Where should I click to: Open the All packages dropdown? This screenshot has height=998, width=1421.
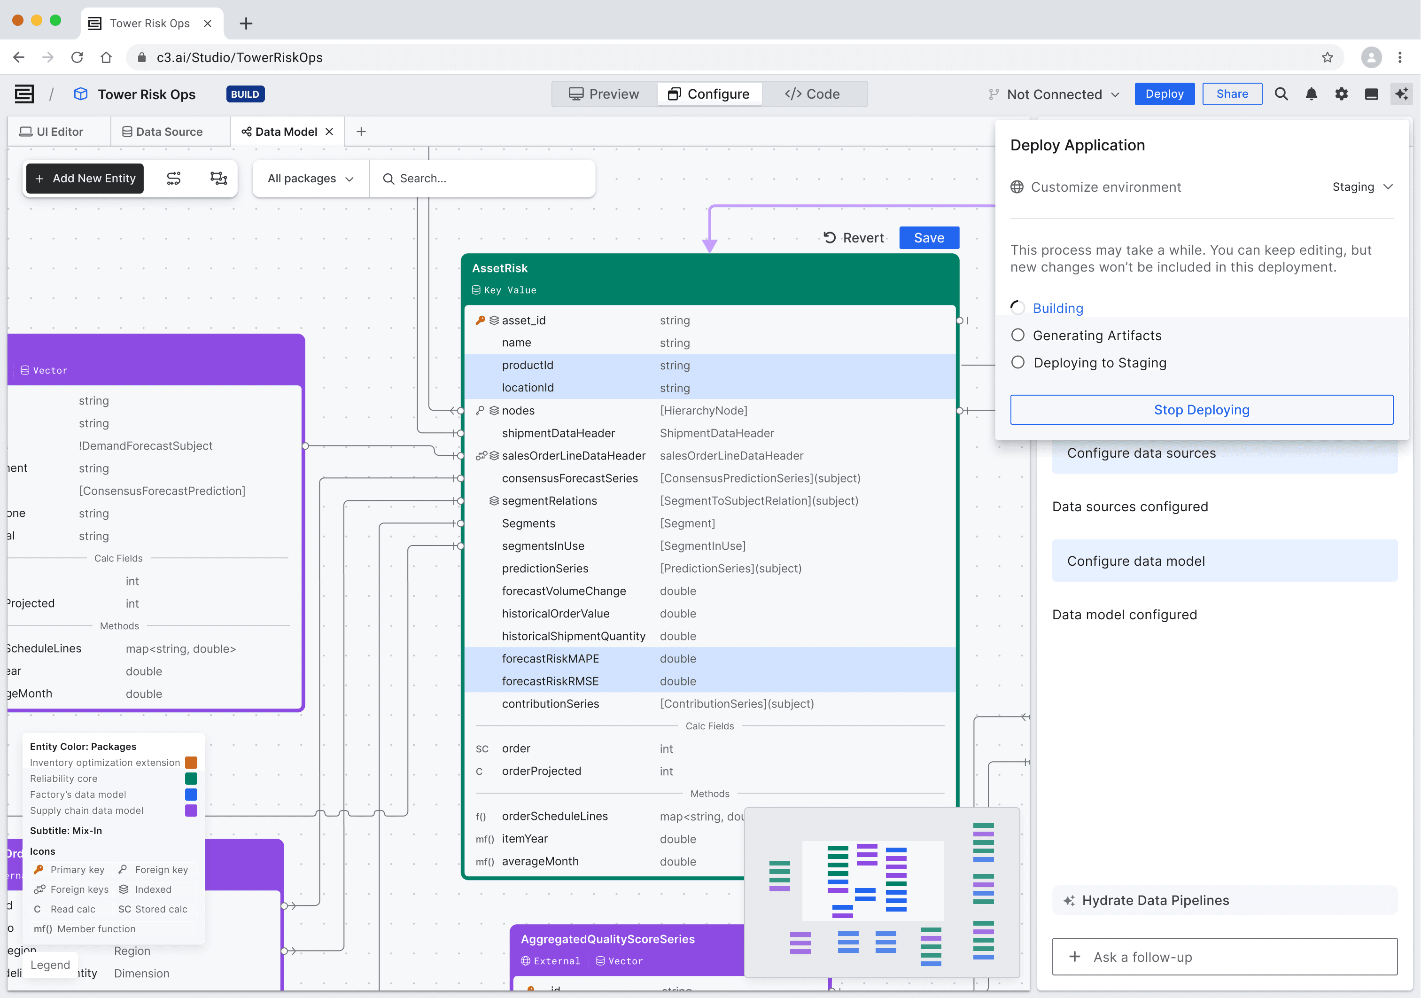click(x=310, y=178)
